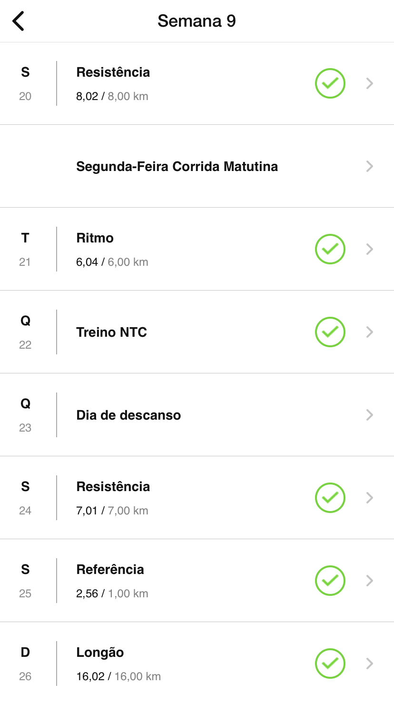Open chevron for Segunda-Feira Corrida Matutina

pyautogui.click(x=370, y=166)
